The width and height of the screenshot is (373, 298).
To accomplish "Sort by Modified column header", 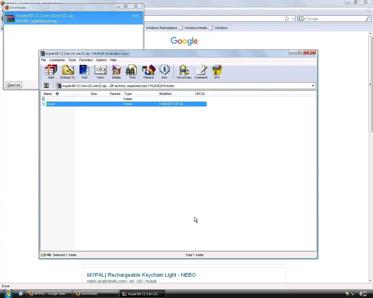I will pyautogui.click(x=172, y=94).
